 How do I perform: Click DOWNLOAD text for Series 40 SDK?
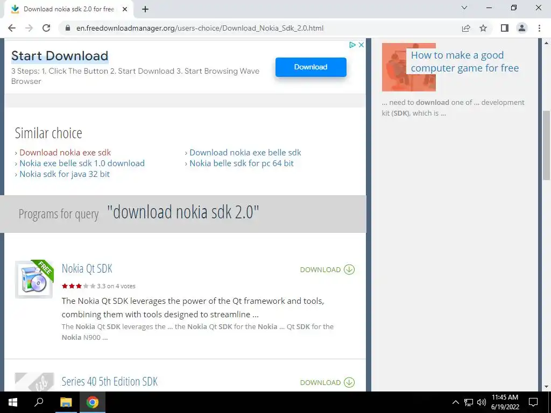click(320, 382)
